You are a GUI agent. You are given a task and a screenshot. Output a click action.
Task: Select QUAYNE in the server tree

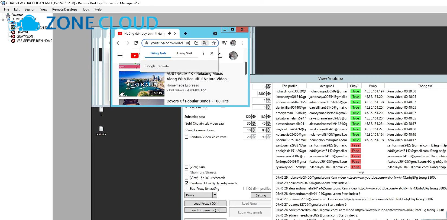point(23,32)
